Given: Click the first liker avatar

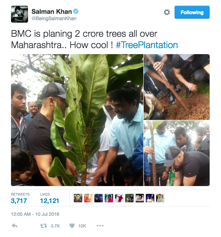Looking at the screenshot, I should pyautogui.click(x=78, y=198).
